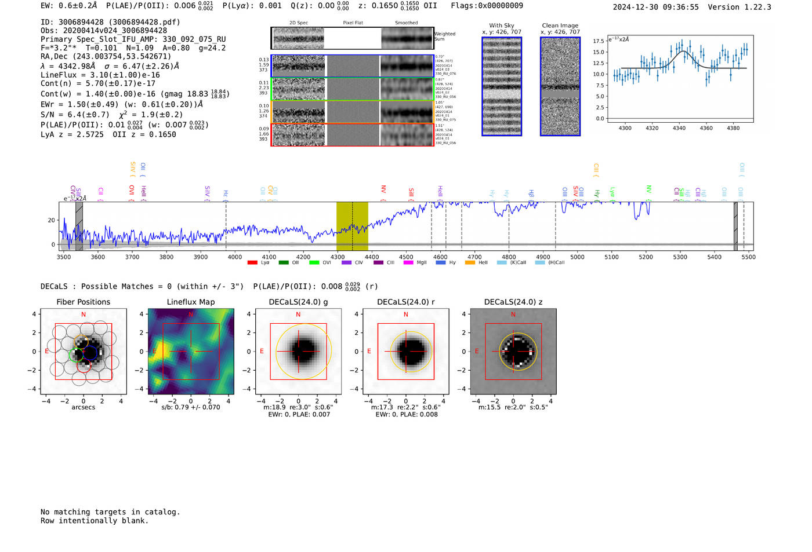Open the DECaLS z-band cutout
The height and width of the screenshot is (552, 812).
coord(513,352)
